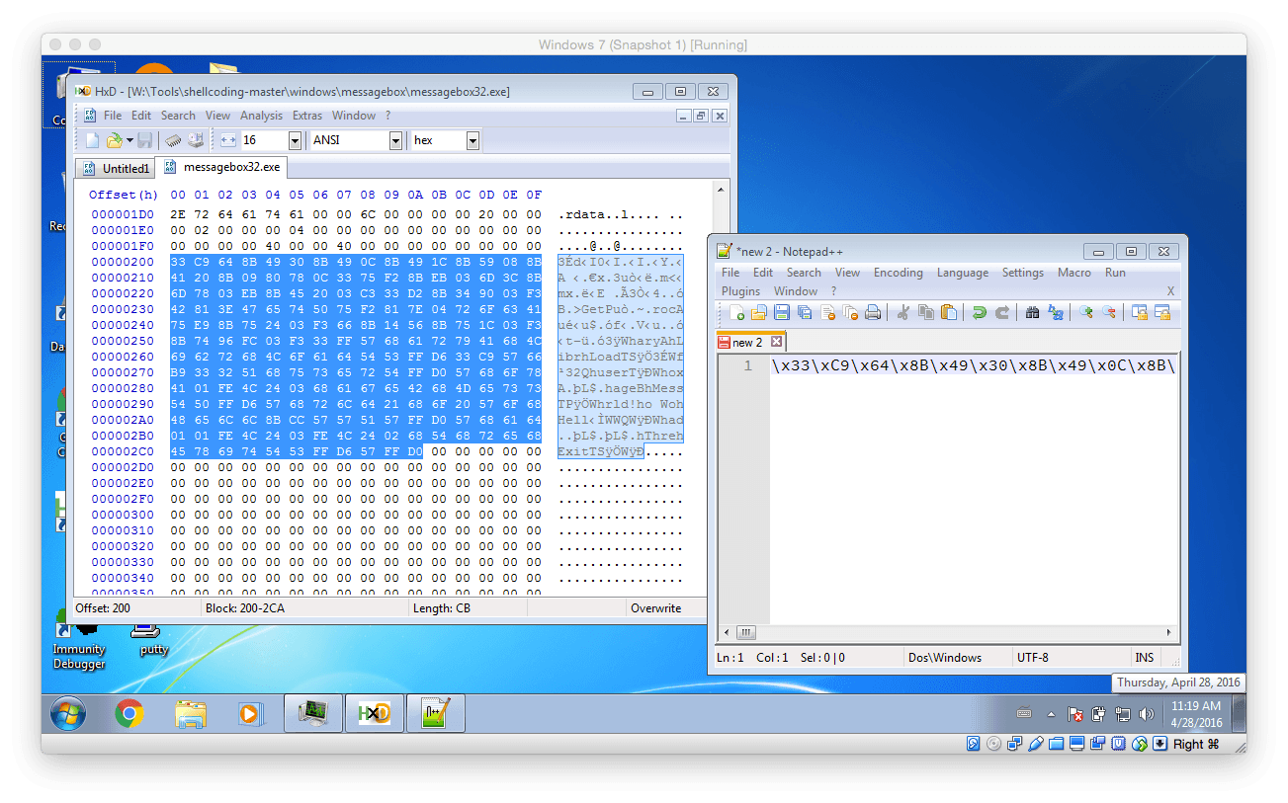
Task: Toggle Notepad++ synchronize vertical scrolling icon
Action: click(1139, 313)
